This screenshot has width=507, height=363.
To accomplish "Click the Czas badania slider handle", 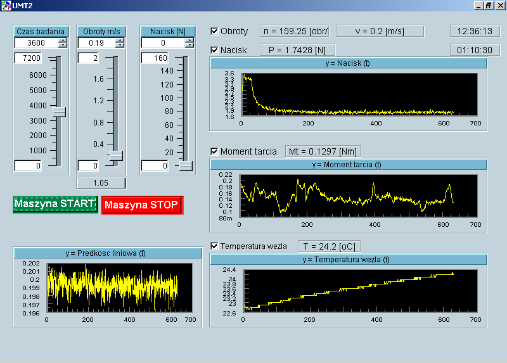I will (59, 112).
